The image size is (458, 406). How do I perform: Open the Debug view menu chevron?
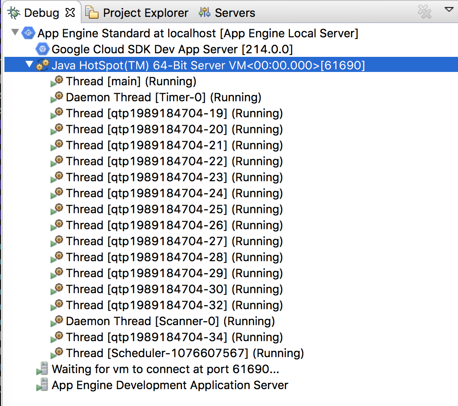(449, 9)
